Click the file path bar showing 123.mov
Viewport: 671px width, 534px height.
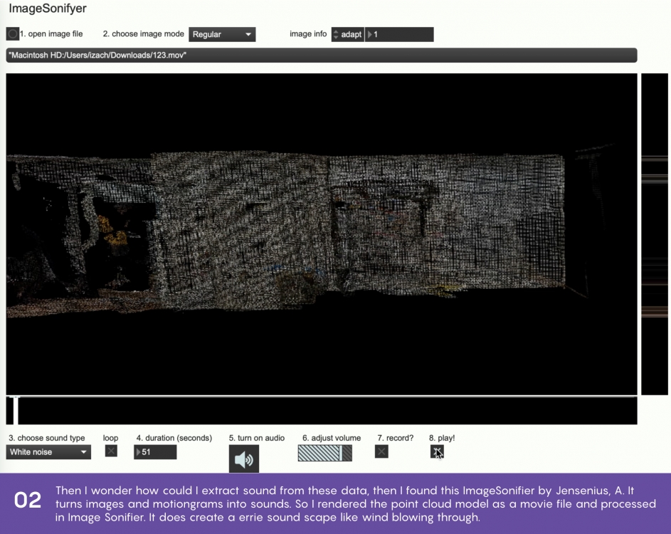tap(322, 56)
